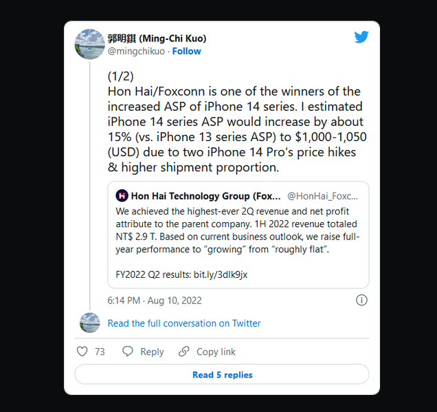Follow the @mingchikuo account
Viewport: 437px width, 412px height.
point(186,51)
